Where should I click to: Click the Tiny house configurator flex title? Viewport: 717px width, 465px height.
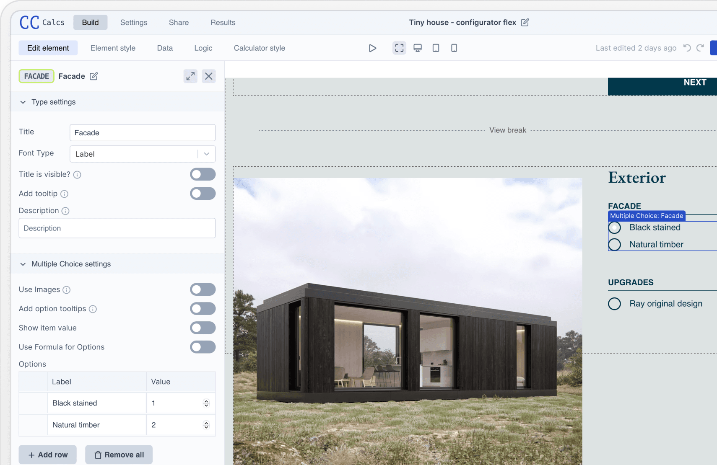click(x=462, y=22)
